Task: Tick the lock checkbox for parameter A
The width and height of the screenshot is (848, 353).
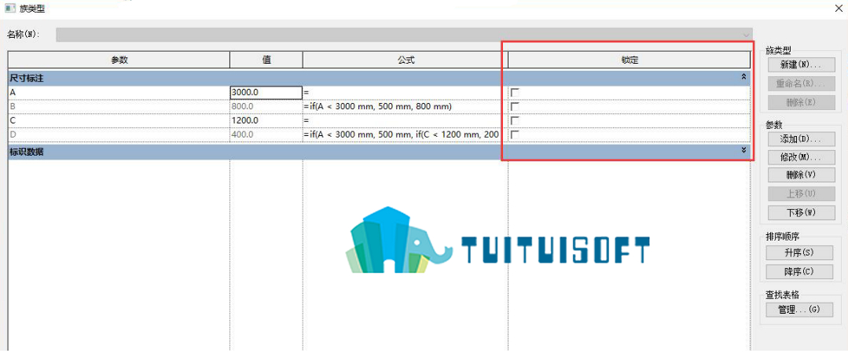Action: 515,93
